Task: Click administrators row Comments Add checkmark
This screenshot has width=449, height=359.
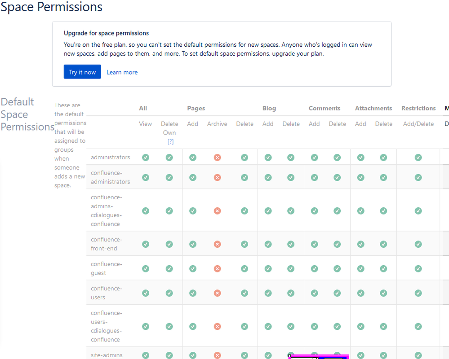Action: (315, 158)
